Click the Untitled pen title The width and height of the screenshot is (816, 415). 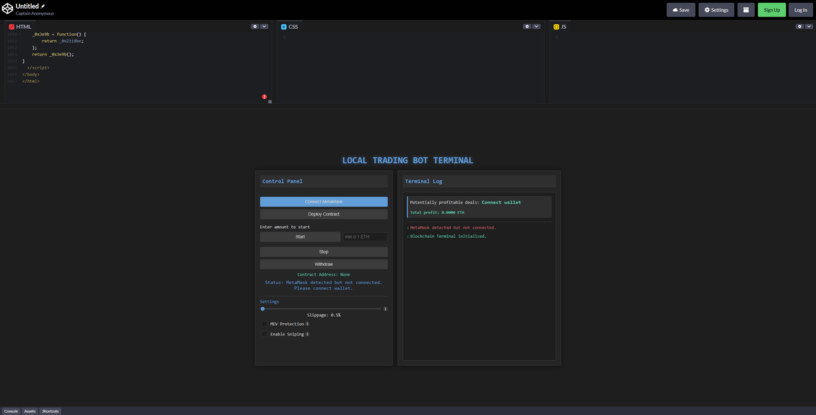pyautogui.click(x=27, y=6)
